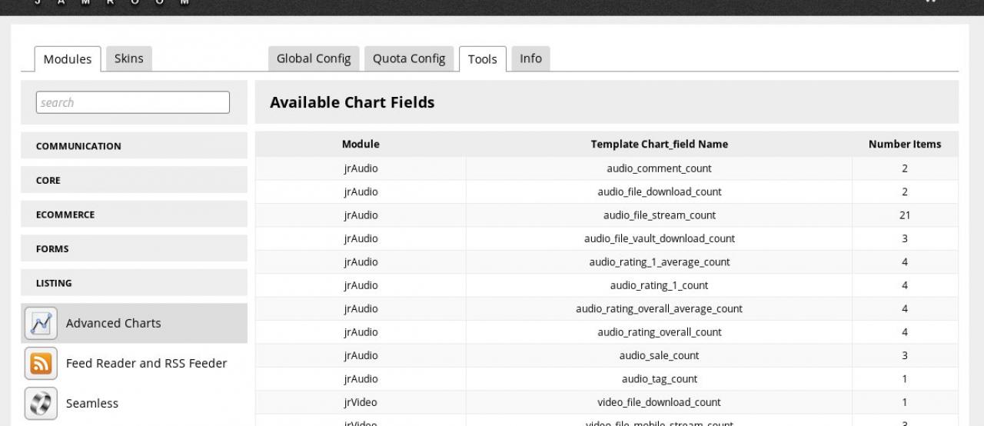Viewport: 984px width, 426px height.
Task: Click the Number Items column header
Action: pyautogui.click(x=904, y=144)
